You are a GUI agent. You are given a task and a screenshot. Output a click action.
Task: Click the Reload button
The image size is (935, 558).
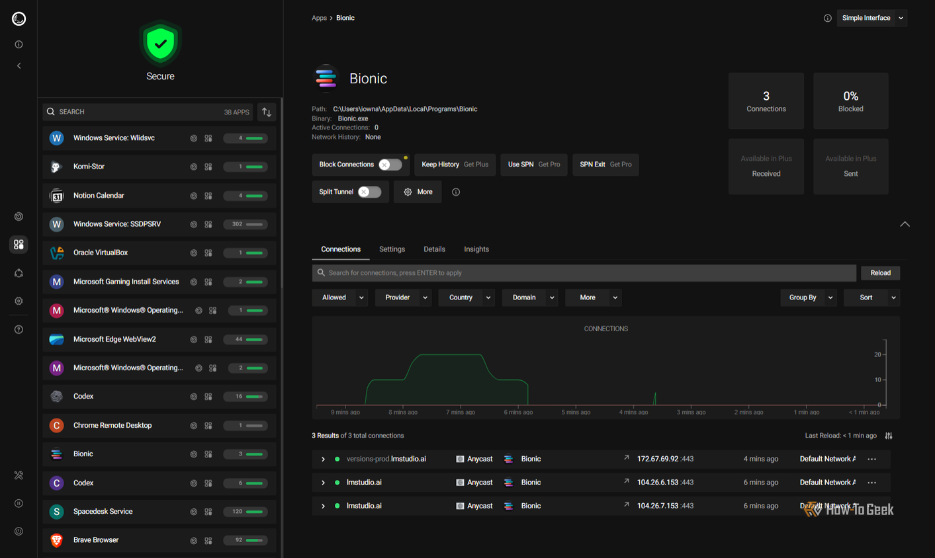[x=880, y=273]
